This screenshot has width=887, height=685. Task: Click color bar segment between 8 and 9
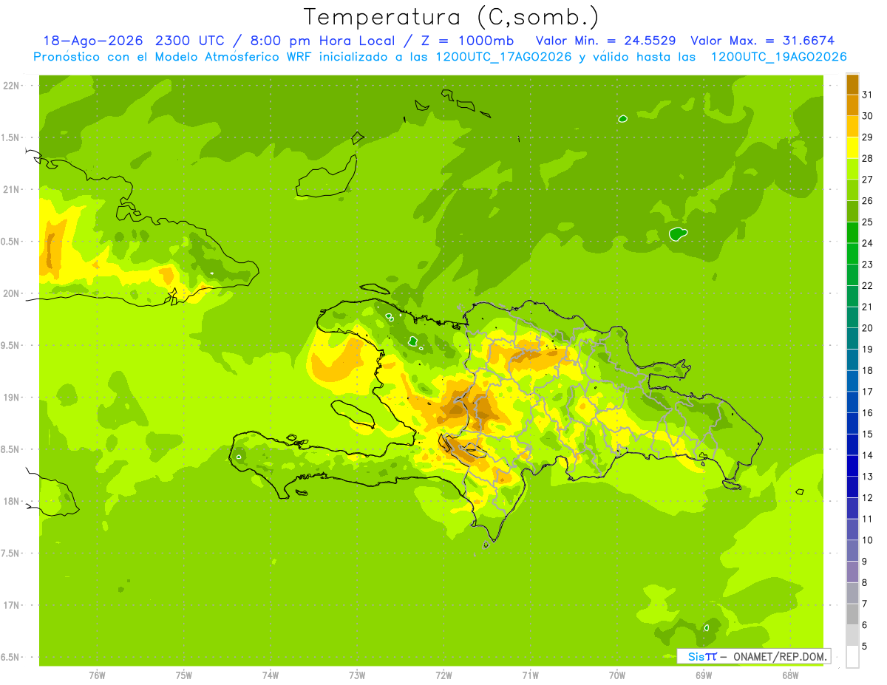click(852, 572)
